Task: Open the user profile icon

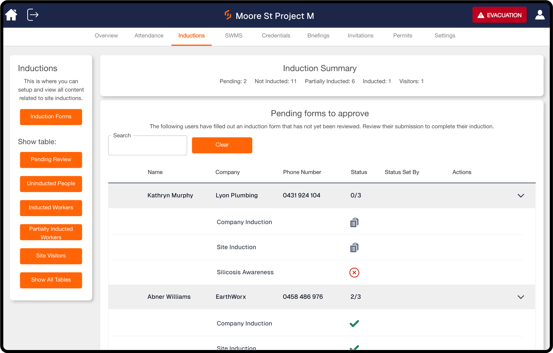Action: [540, 15]
